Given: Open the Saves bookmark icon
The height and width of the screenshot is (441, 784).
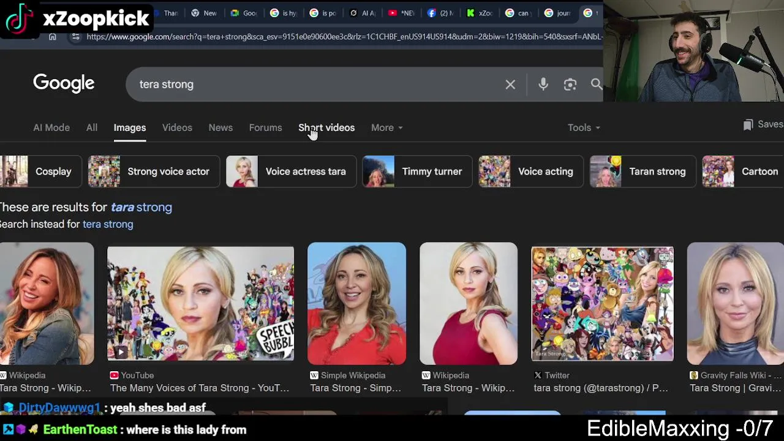Looking at the screenshot, I should click(748, 125).
